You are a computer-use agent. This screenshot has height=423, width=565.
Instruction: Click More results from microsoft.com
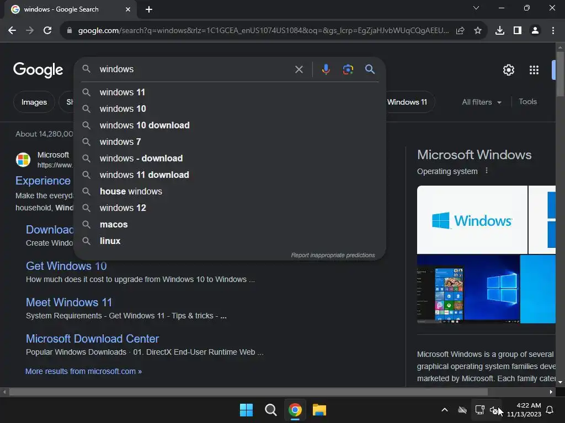click(x=84, y=371)
